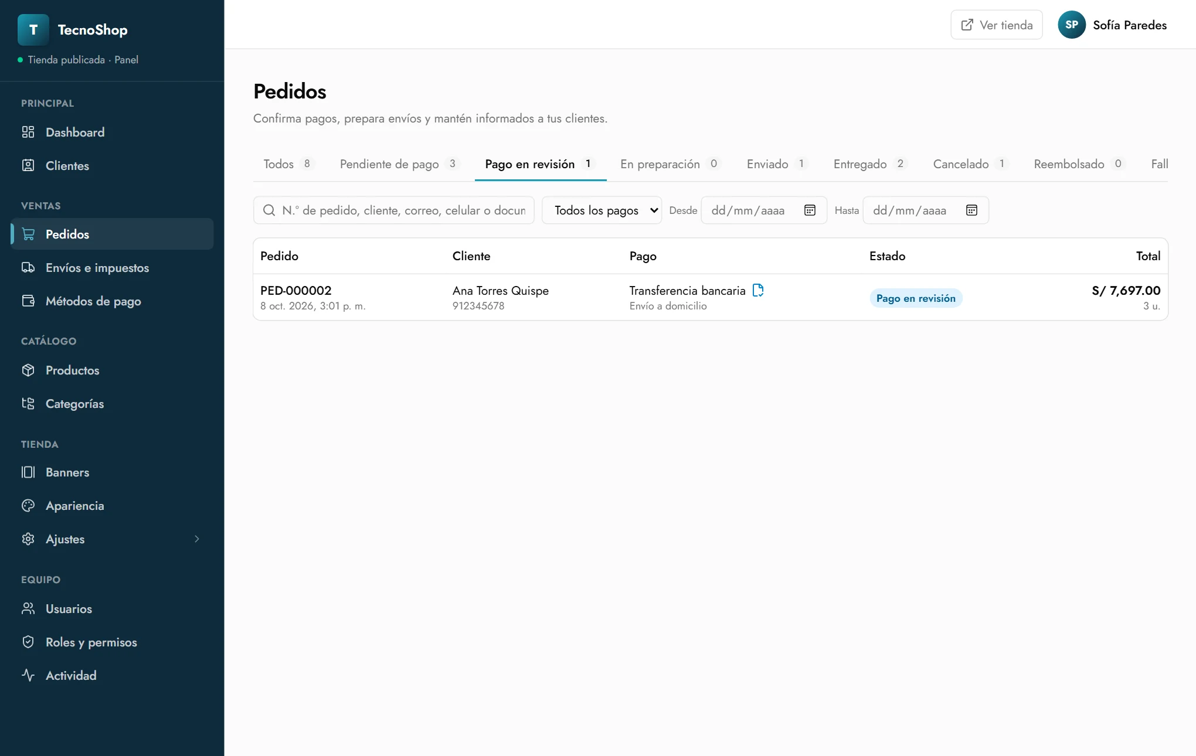1196x756 pixels.
Task: Open the Todos los pagos dropdown
Action: pyautogui.click(x=602, y=210)
